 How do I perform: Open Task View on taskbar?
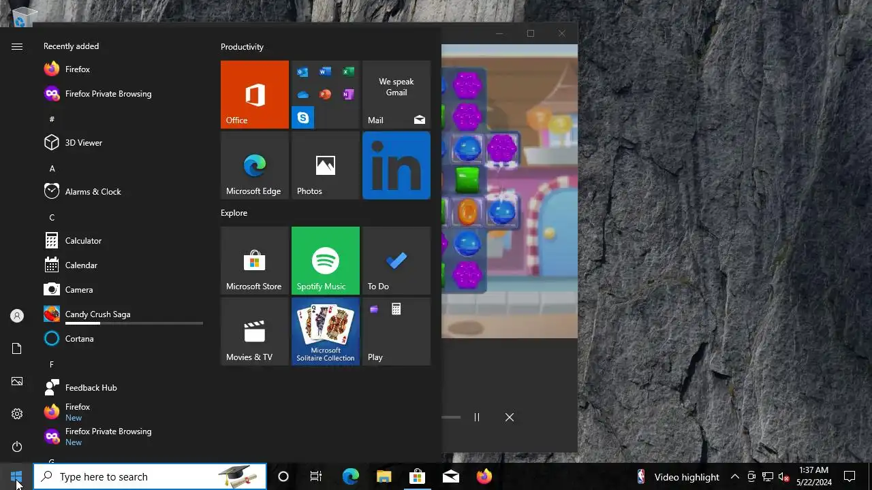click(316, 476)
